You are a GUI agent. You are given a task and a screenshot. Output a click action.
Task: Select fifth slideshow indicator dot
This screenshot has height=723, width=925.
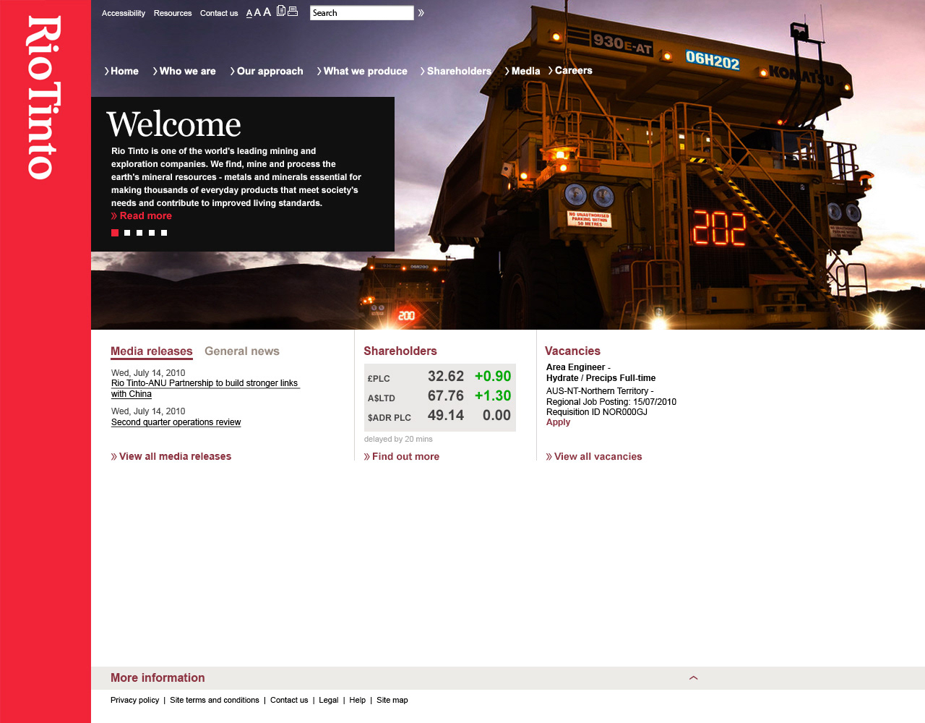164,233
